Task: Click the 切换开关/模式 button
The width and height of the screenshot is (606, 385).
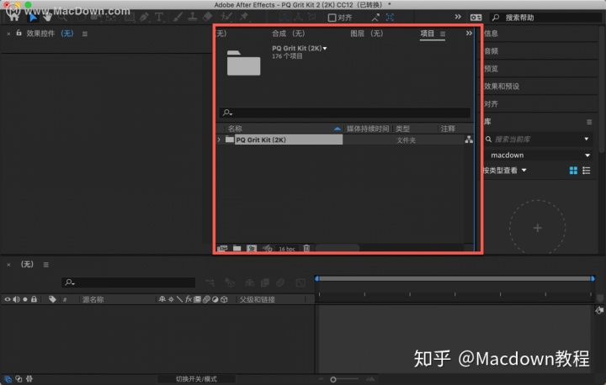Action: tap(196, 379)
